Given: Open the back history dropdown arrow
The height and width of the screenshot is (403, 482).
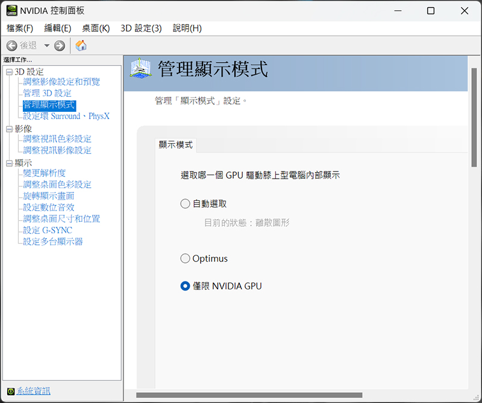Looking at the screenshot, I should [x=47, y=46].
